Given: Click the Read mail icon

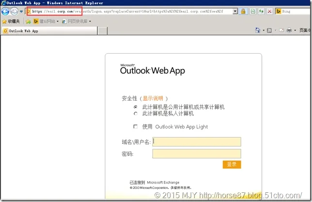Looking at the screenshot, I should pyautogui.click(x=281, y=31).
